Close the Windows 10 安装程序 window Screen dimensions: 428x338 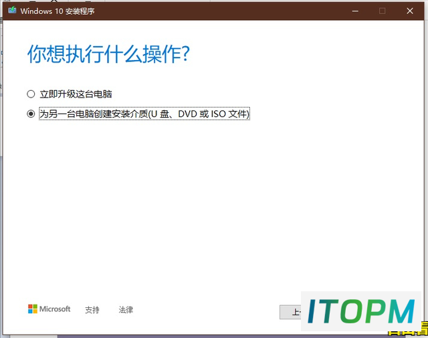410,11
